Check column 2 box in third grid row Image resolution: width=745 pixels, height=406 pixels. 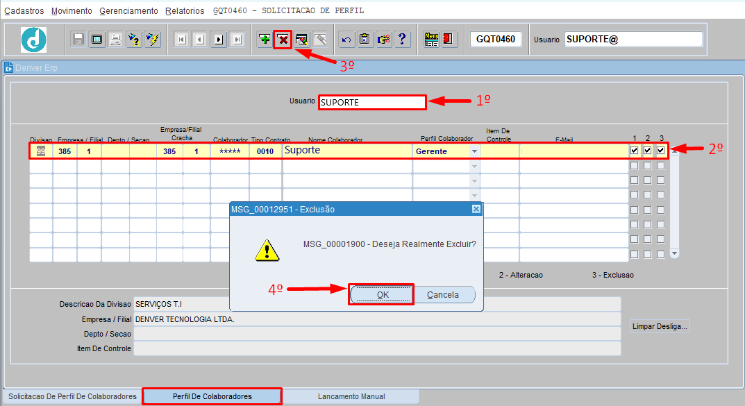tap(648, 180)
